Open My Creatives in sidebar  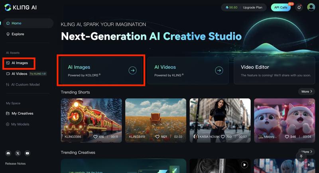click(22, 113)
